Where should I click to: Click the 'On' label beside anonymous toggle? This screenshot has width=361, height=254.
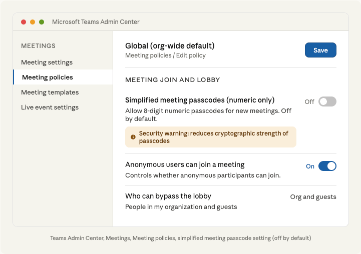point(310,166)
